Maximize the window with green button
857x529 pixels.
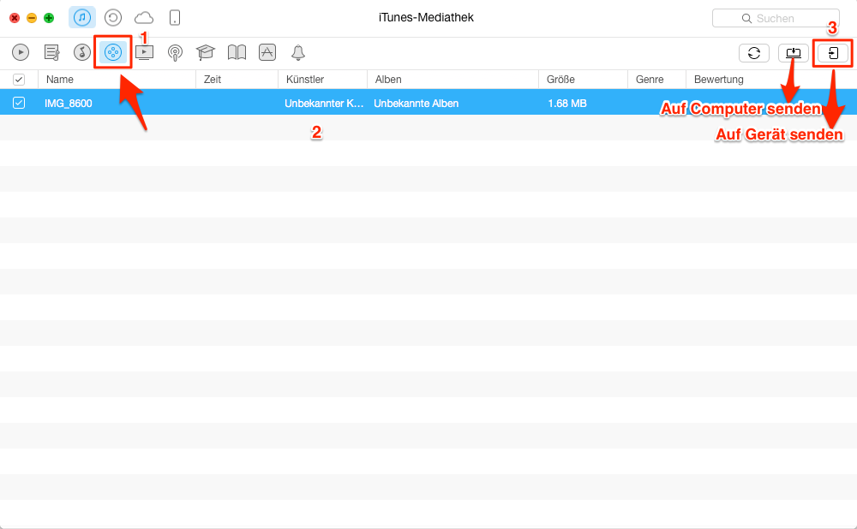(x=49, y=18)
